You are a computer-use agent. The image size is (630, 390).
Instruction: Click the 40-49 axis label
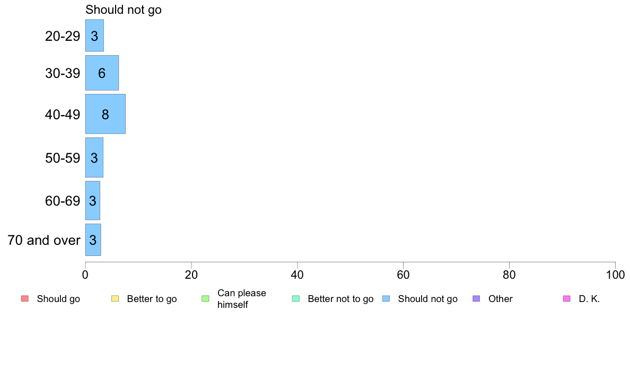click(63, 114)
